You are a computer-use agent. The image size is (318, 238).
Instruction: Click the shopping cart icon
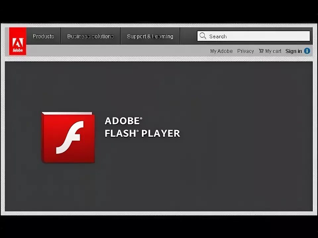[261, 51]
